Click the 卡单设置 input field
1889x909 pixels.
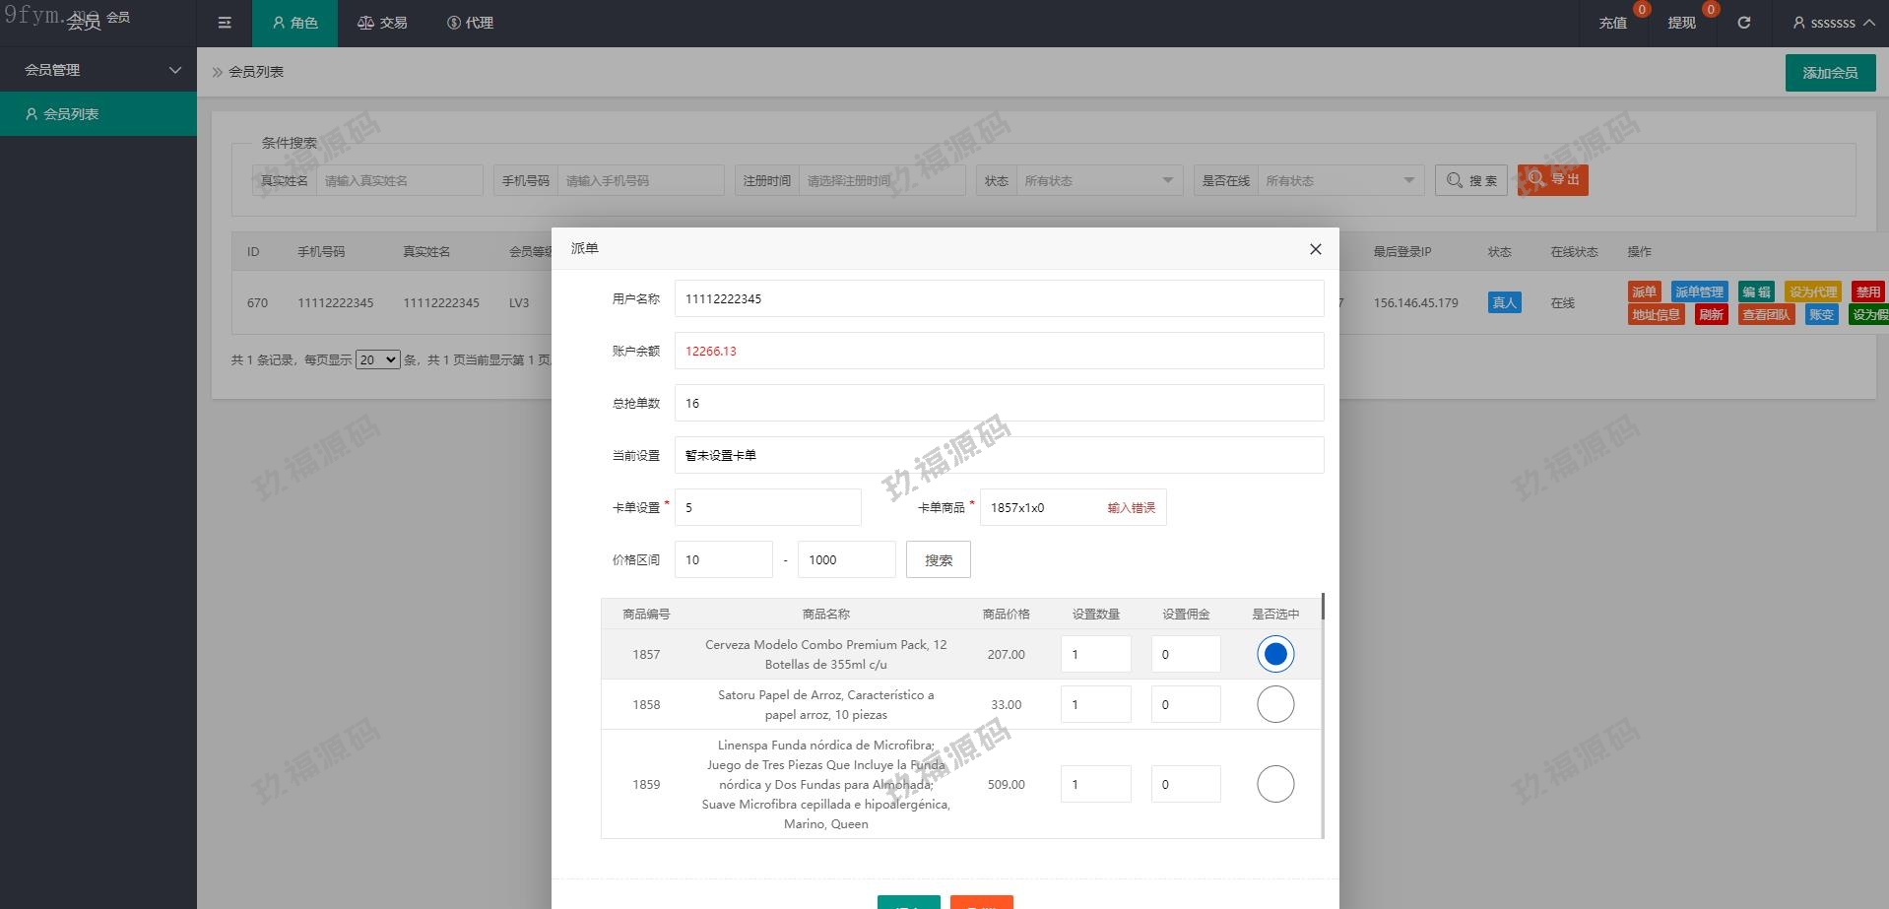click(x=767, y=507)
